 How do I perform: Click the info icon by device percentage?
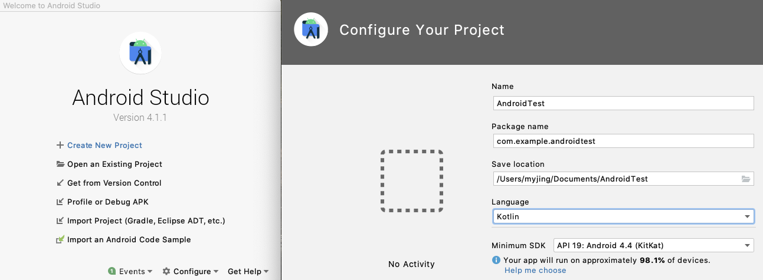click(496, 260)
